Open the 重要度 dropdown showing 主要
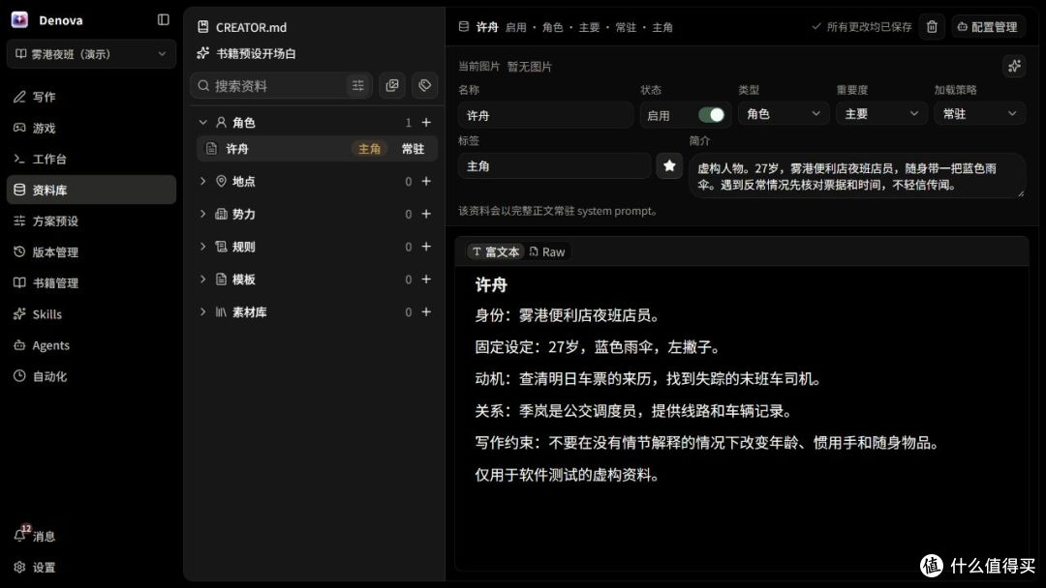 pos(881,114)
